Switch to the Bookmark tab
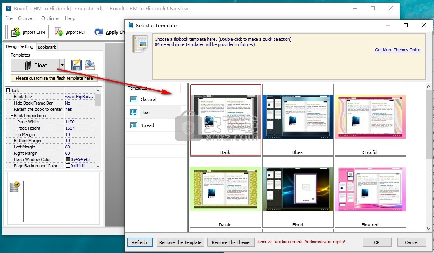The height and width of the screenshot is (253, 434). point(47,47)
